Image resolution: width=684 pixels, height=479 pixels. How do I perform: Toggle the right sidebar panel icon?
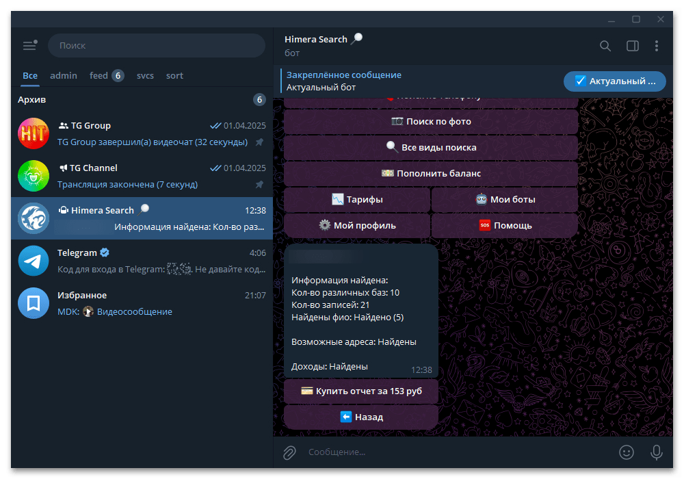point(633,46)
